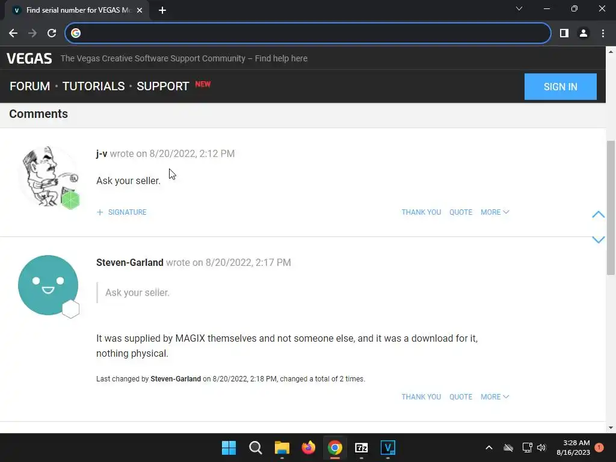Open Windows taskbar search

[x=255, y=448]
